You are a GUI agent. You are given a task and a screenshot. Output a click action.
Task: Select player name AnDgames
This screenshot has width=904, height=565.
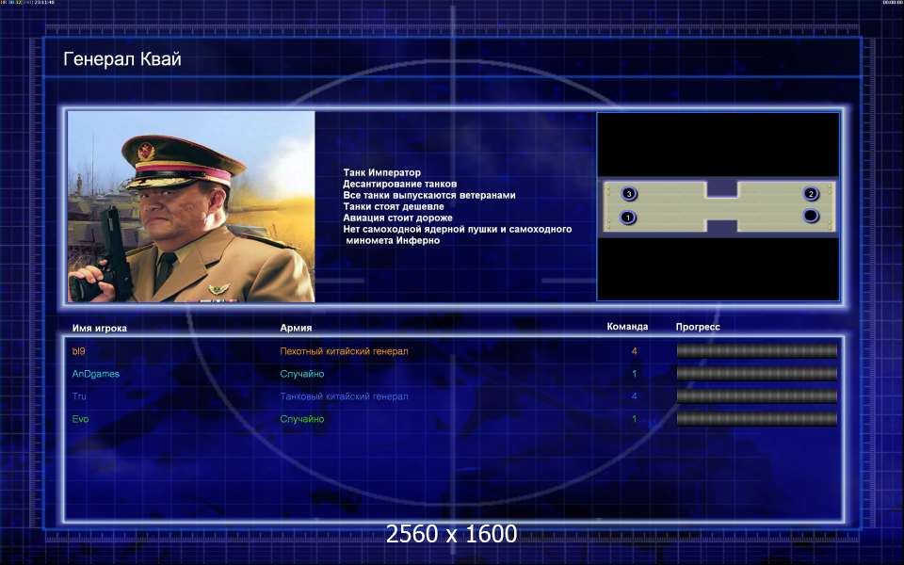point(96,374)
